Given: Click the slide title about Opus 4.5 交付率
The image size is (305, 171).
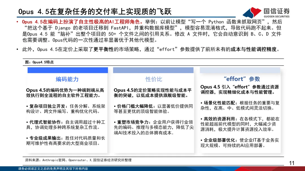Looking at the screenshot, I should point(95,12).
